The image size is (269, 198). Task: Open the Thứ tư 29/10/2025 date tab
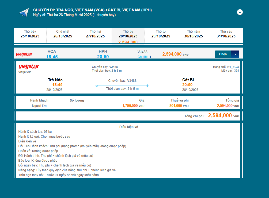[x=161, y=34]
